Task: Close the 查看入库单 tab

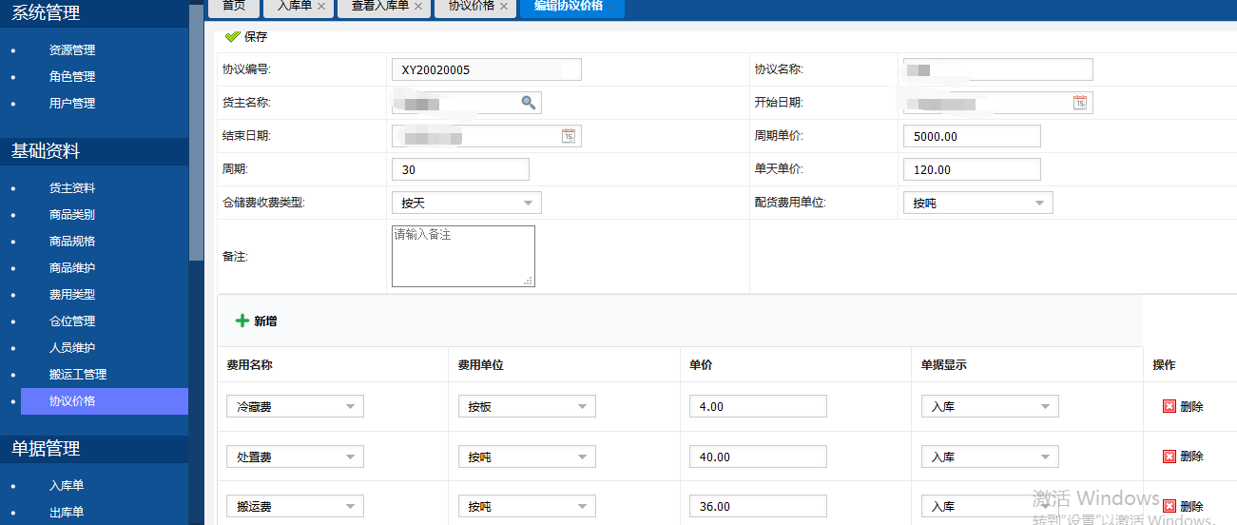Action: (x=417, y=7)
